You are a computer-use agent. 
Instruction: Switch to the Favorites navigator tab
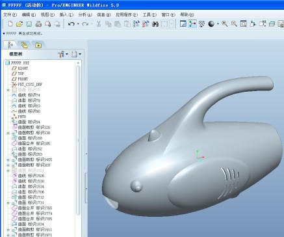[x=38, y=45]
